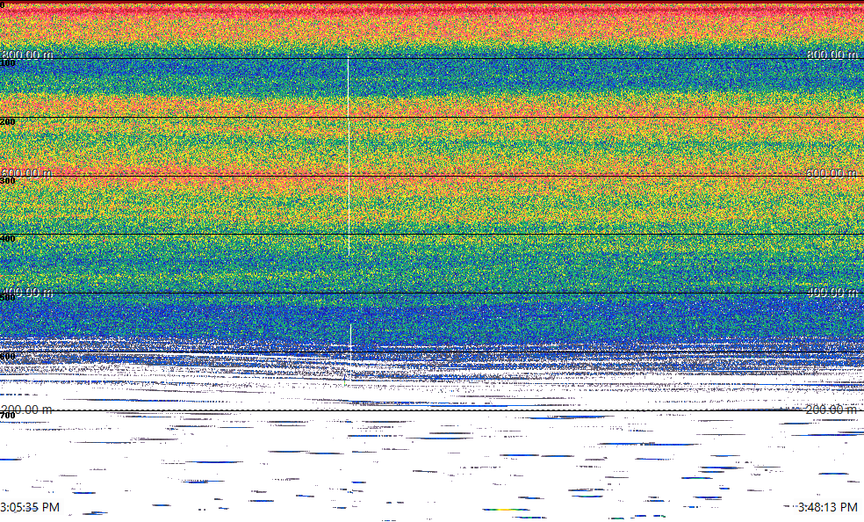864x522 pixels.
Task: Click the right-edge 600.00 m range label
Action: [832, 173]
